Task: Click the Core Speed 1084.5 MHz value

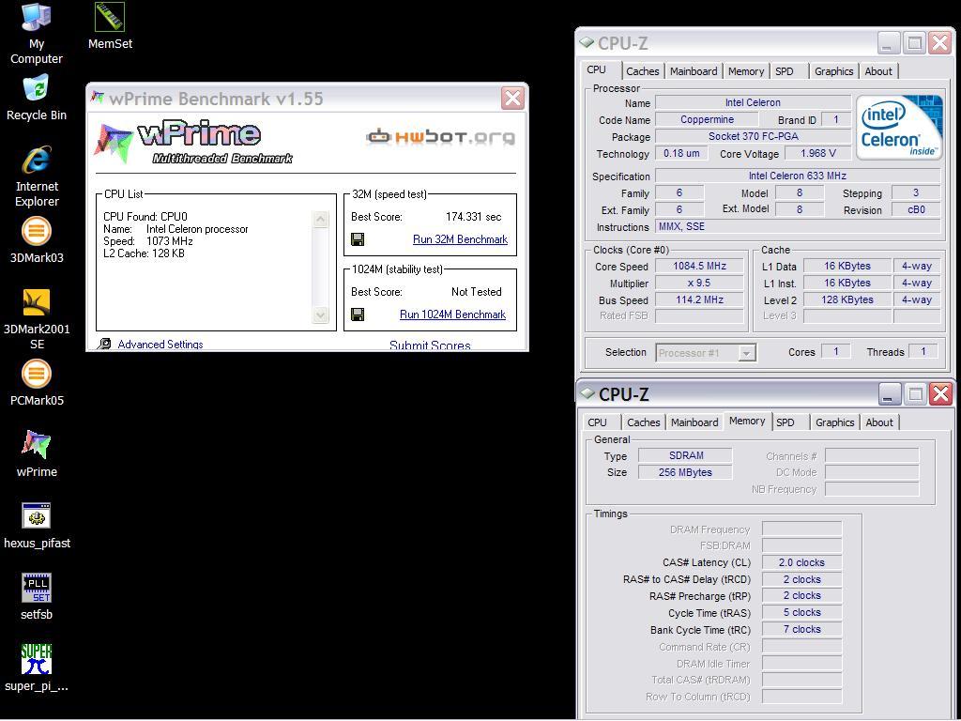Action: coord(699,266)
